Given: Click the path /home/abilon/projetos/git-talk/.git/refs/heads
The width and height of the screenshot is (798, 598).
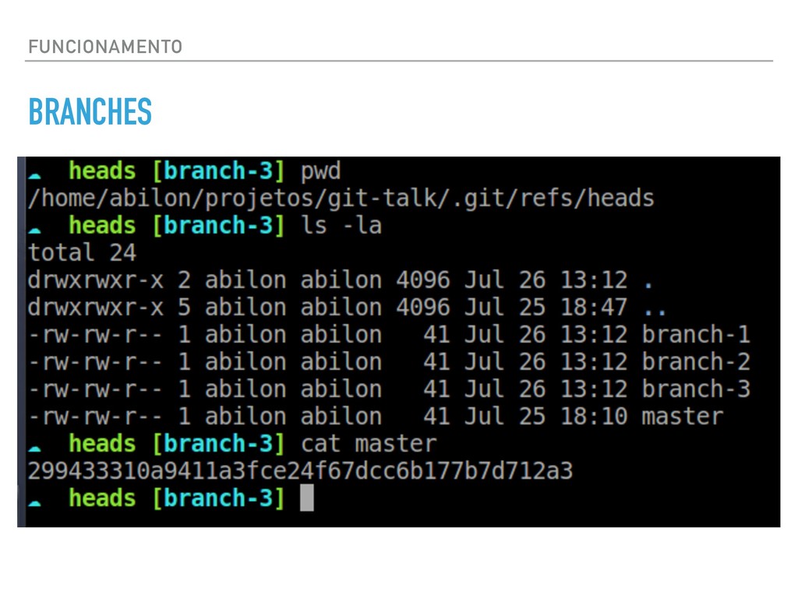Looking at the screenshot, I should pos(341,199).
